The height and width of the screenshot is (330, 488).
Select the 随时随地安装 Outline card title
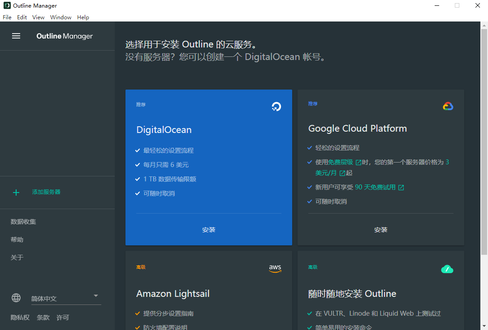[x=352, y=294]
